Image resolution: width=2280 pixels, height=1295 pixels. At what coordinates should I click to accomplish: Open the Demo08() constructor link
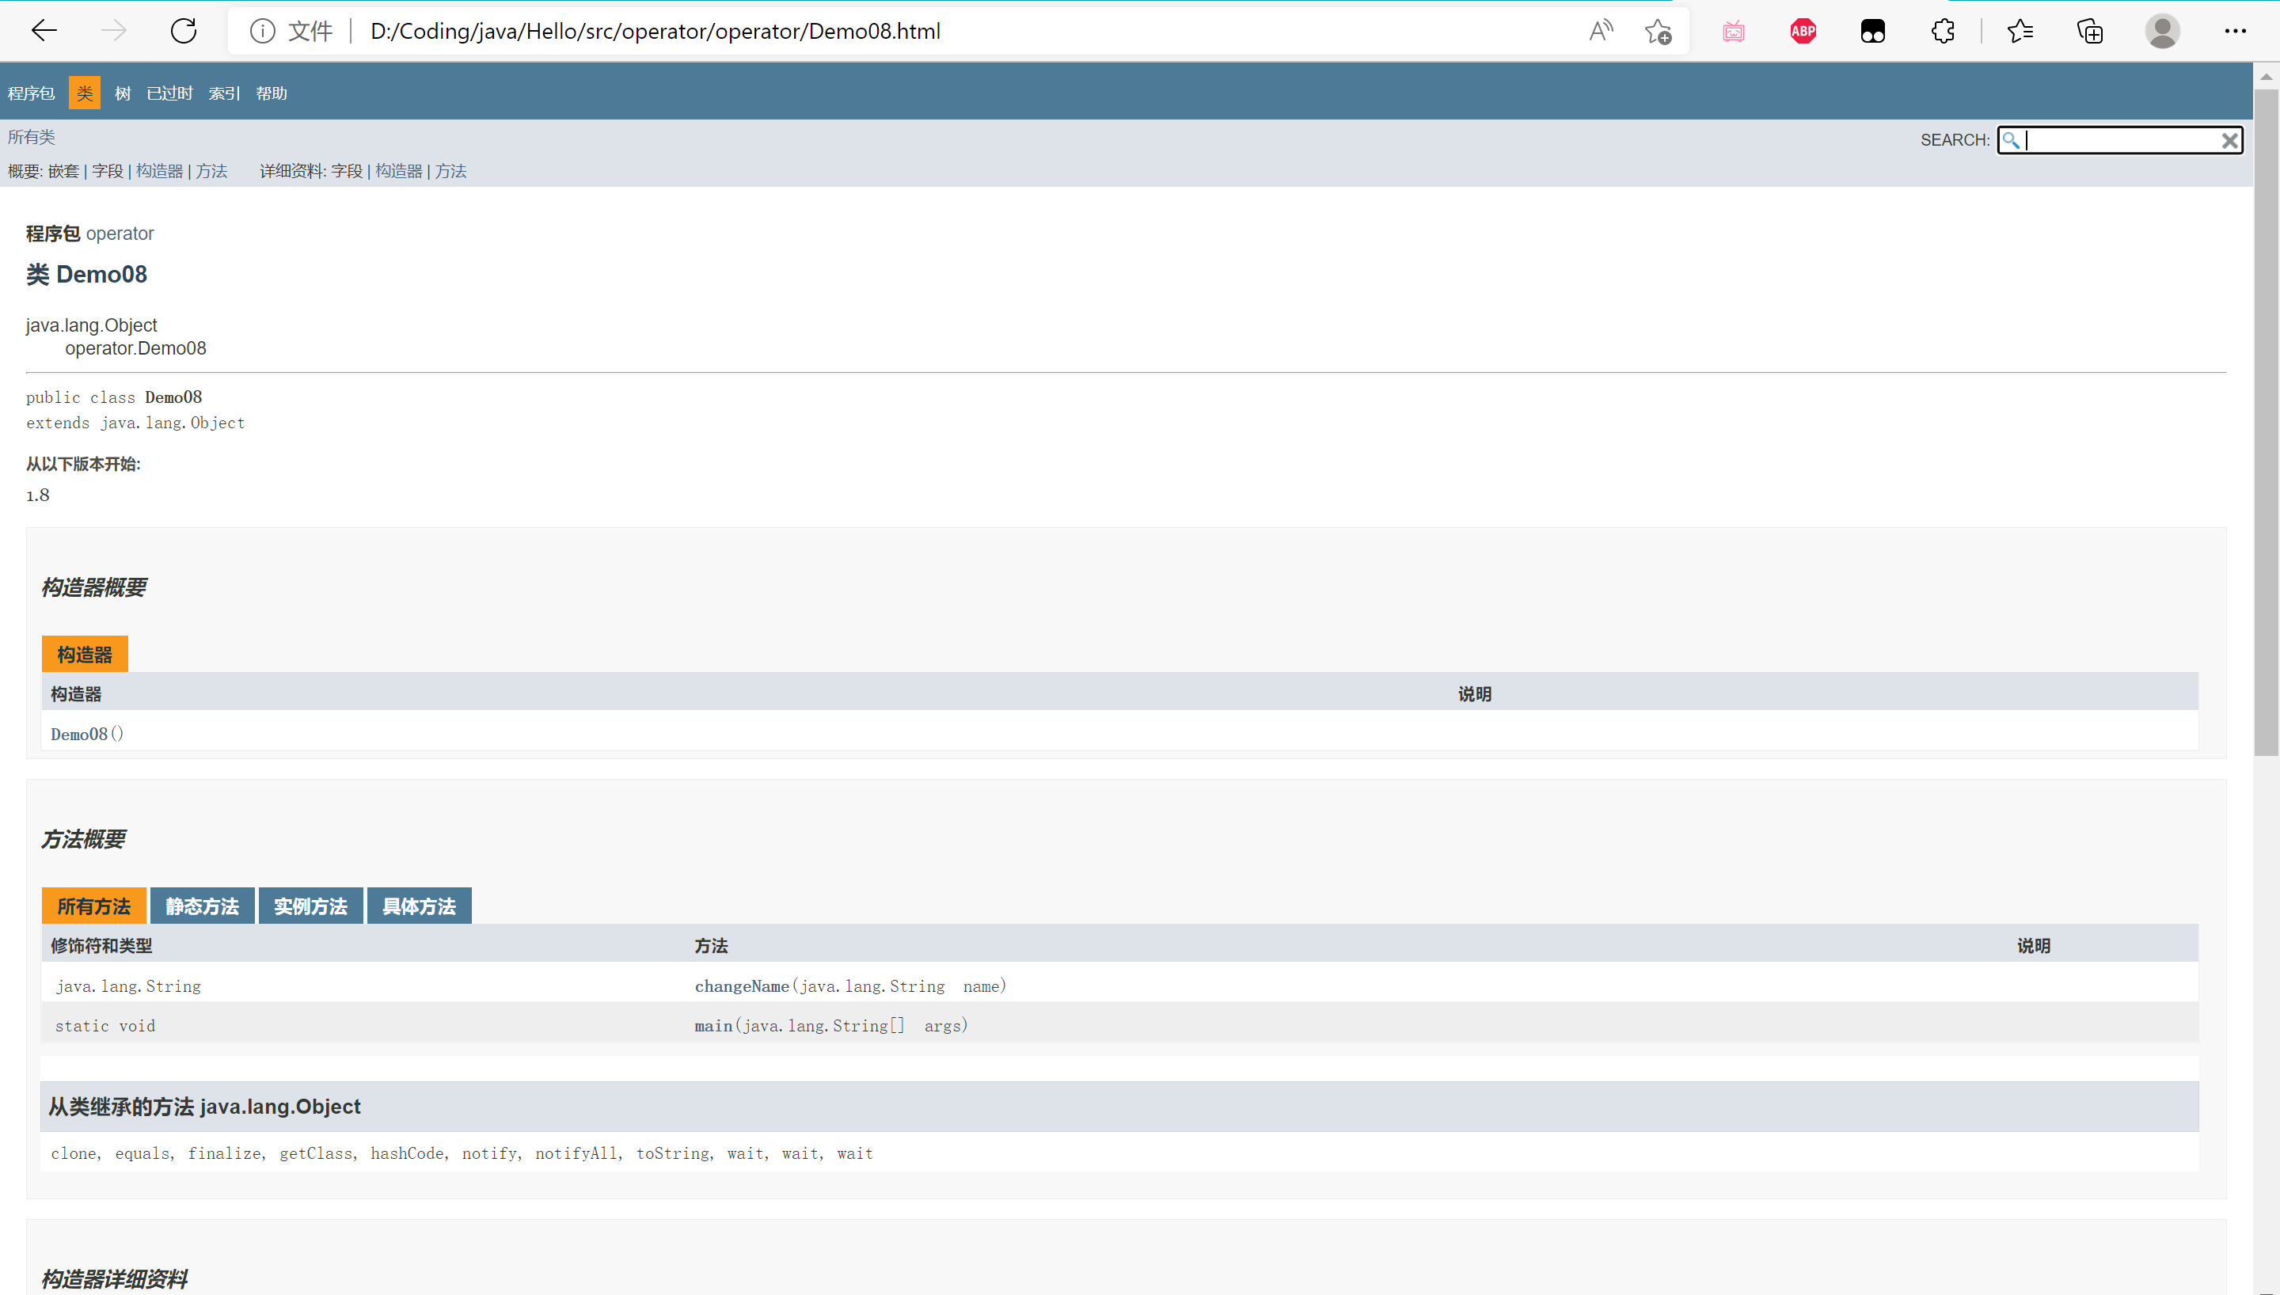(79, 734)
